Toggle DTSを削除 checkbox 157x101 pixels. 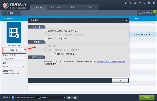pos(45,46)
